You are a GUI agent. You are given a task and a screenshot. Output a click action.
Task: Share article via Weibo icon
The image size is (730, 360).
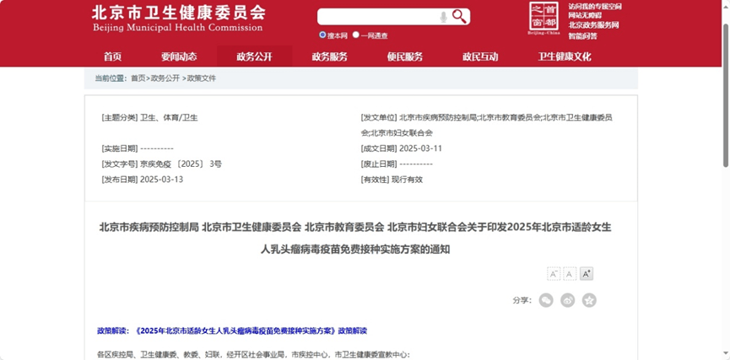click(568, 300)
